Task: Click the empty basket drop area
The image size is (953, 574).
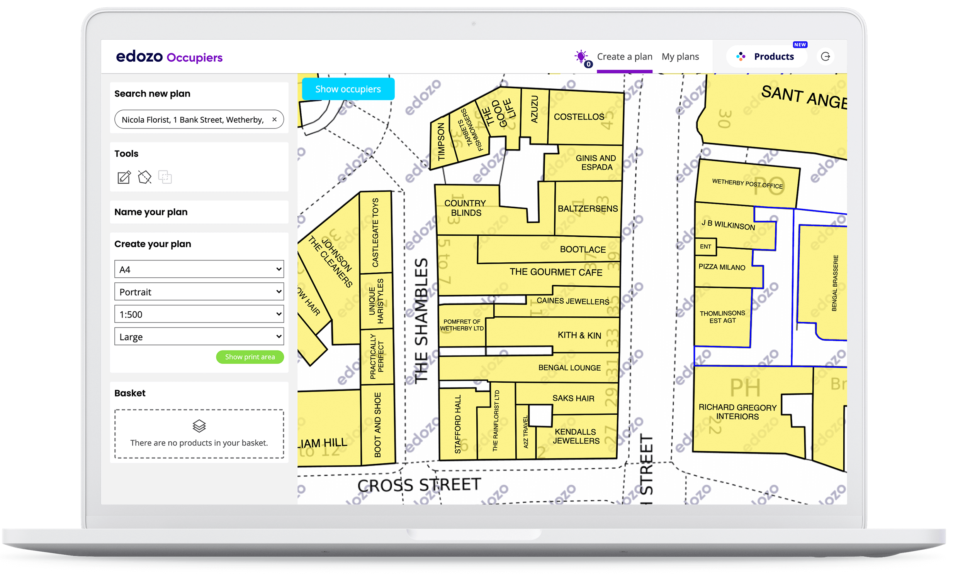Action: [x=199, y=434]
